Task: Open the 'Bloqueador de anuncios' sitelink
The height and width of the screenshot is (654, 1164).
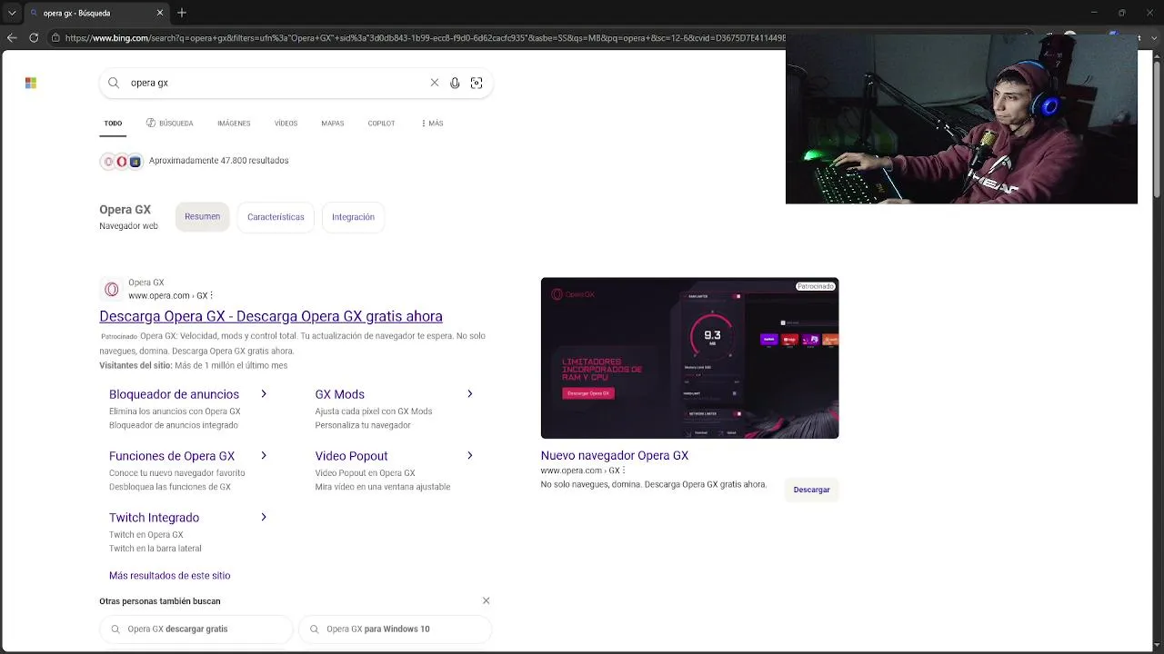Action: tap(174, 394)
